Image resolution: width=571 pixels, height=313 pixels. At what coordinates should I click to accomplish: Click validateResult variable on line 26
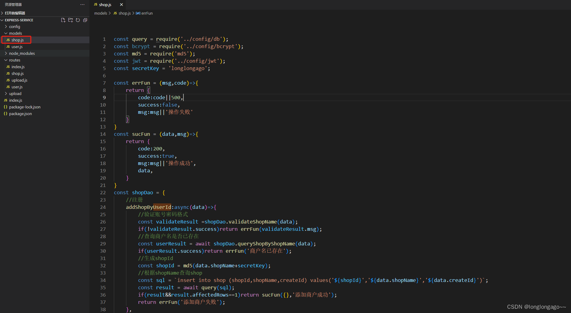177,222
